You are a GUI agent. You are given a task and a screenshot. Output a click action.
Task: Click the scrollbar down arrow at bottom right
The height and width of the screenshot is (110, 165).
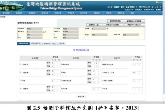pyautogui.click(x=164, y=102)
